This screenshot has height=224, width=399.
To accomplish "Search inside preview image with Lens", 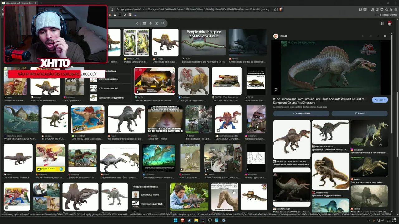I will point(276,89).
